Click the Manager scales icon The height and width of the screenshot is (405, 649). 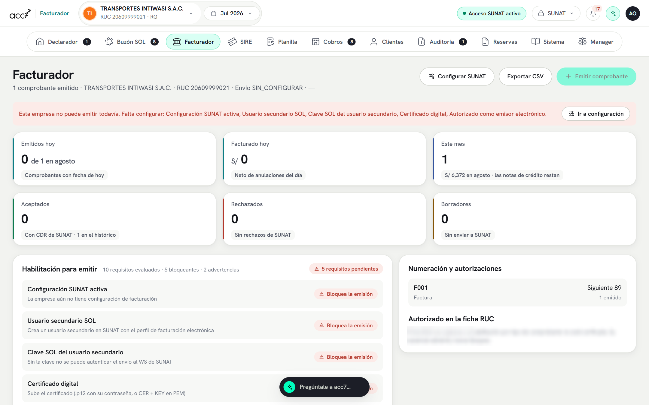(582, 42)
